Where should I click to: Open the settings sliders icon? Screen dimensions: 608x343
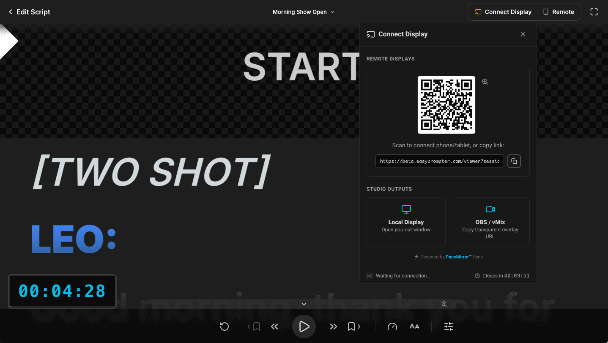(x=449, y=327)
